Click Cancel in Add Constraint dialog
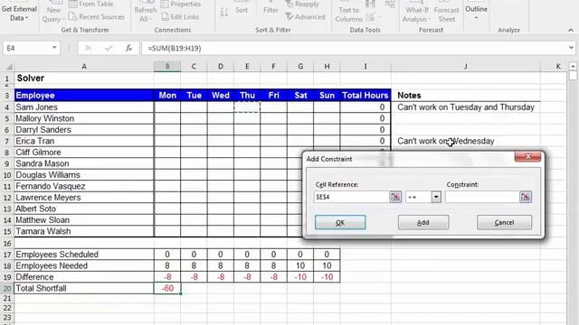Screen dimensions: 579x325 coord(504,223)
